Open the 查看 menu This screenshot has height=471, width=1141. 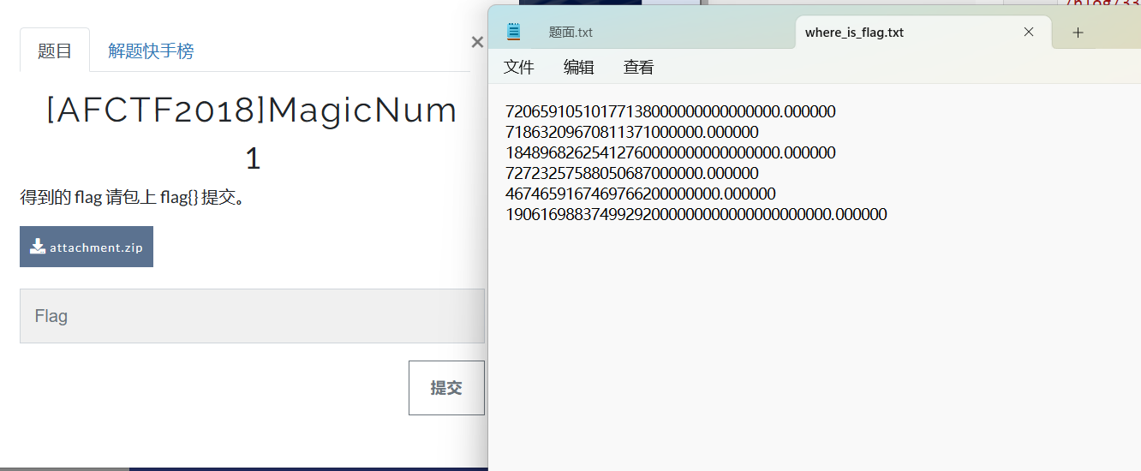pos(639,67)
